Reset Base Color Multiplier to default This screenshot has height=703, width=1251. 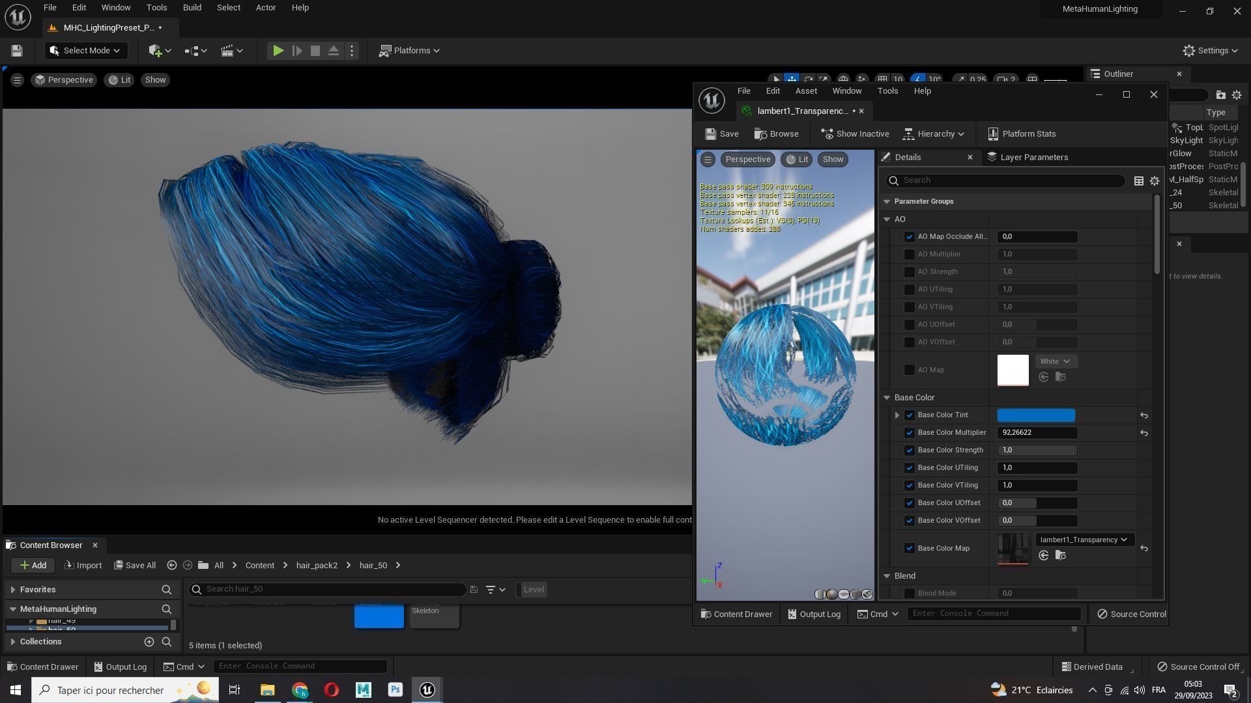click(x=1144, y=433)
